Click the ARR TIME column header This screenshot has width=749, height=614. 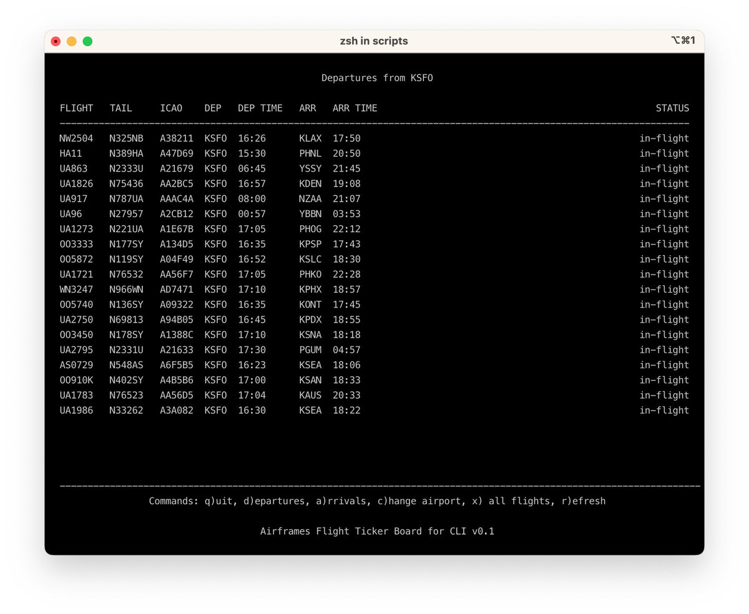[355, 108]
